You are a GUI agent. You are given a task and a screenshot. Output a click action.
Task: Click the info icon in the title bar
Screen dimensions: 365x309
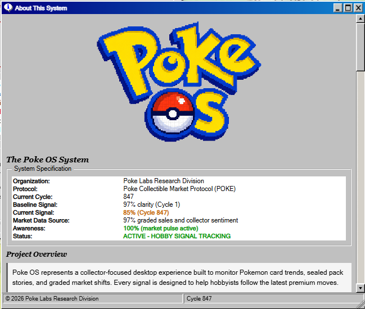click(8, 7)
